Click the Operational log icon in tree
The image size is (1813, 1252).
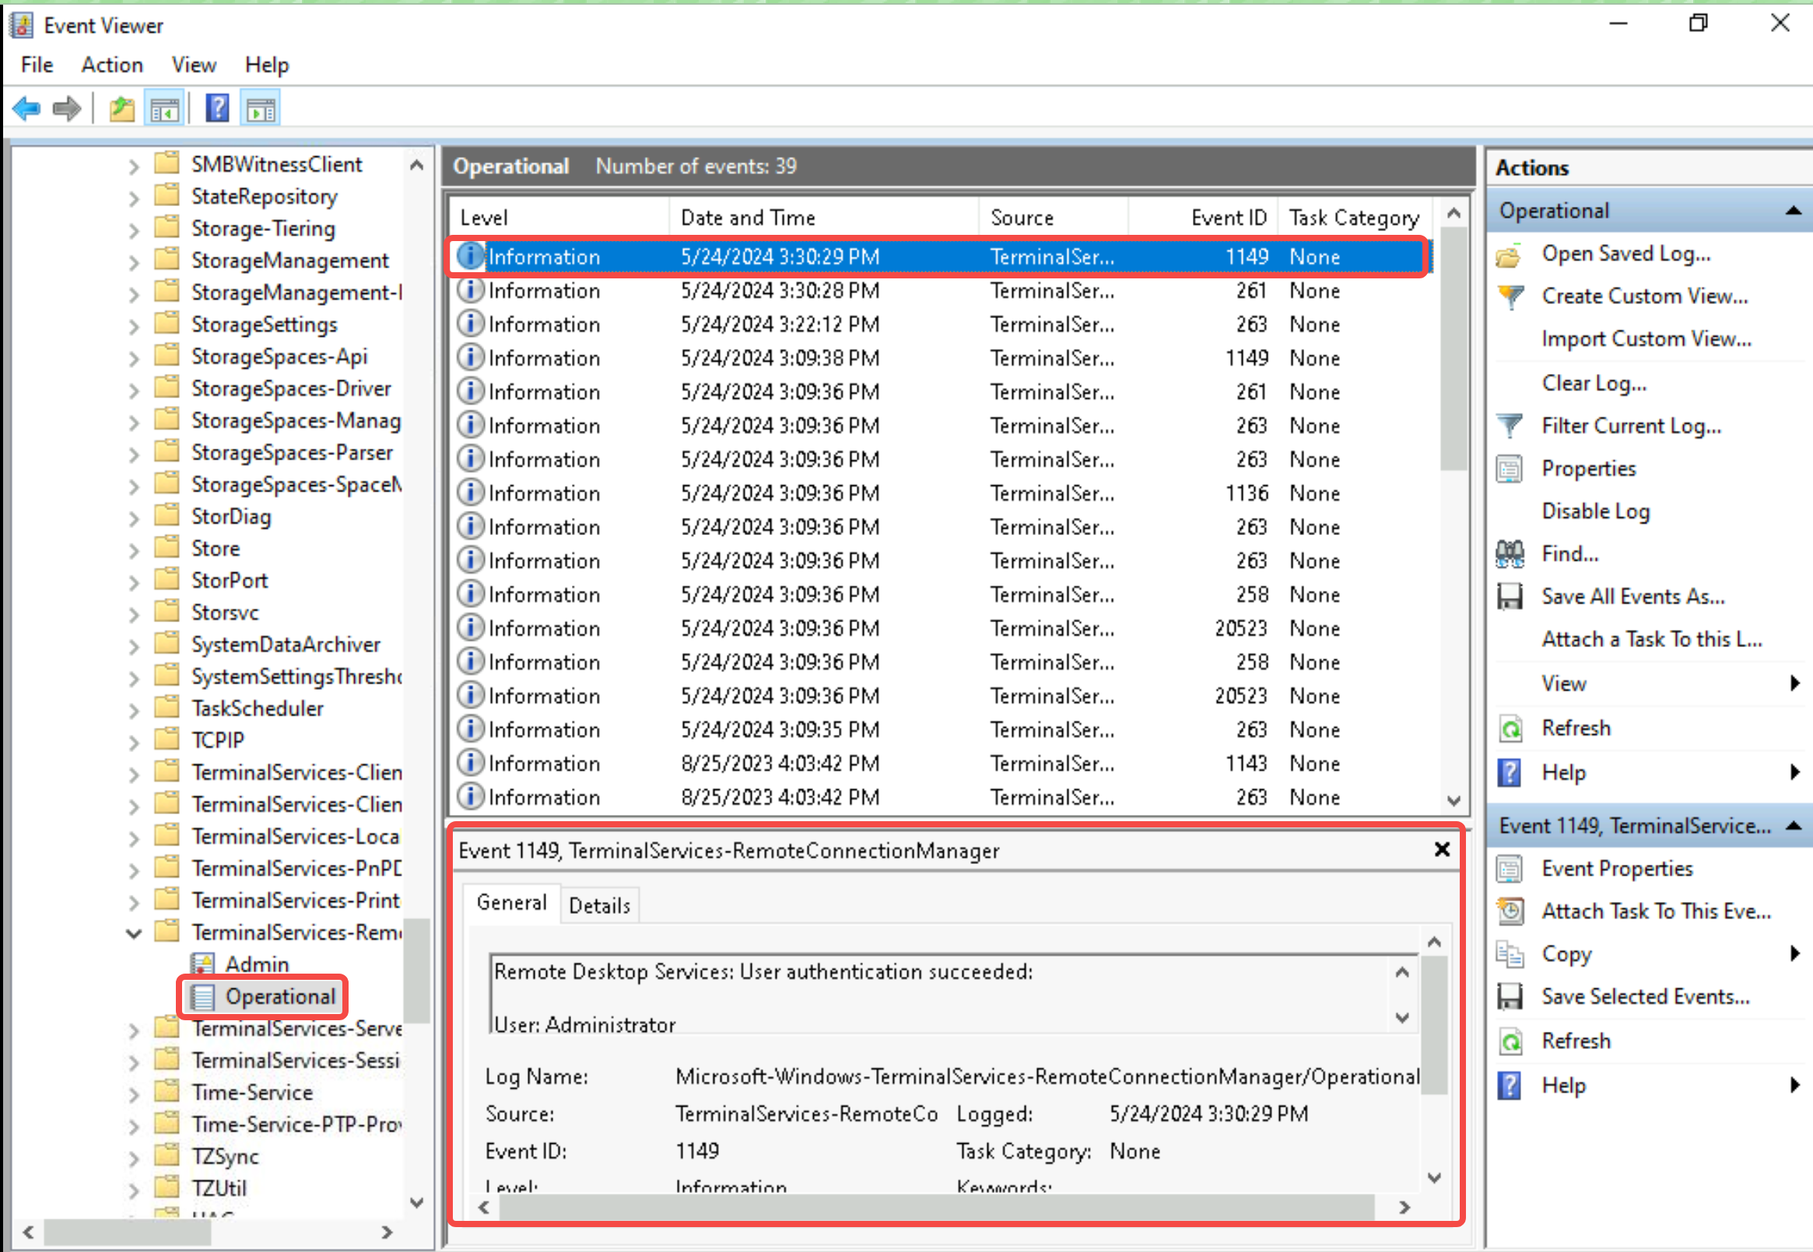coord(202,997)
